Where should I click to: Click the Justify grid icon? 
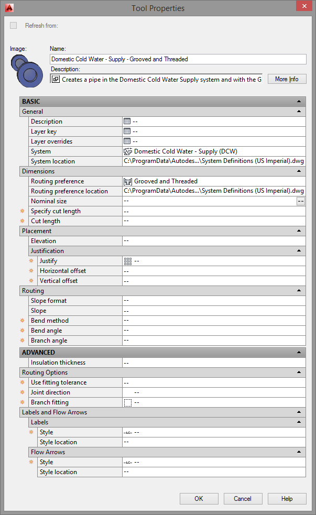click(x=127, y=260)
